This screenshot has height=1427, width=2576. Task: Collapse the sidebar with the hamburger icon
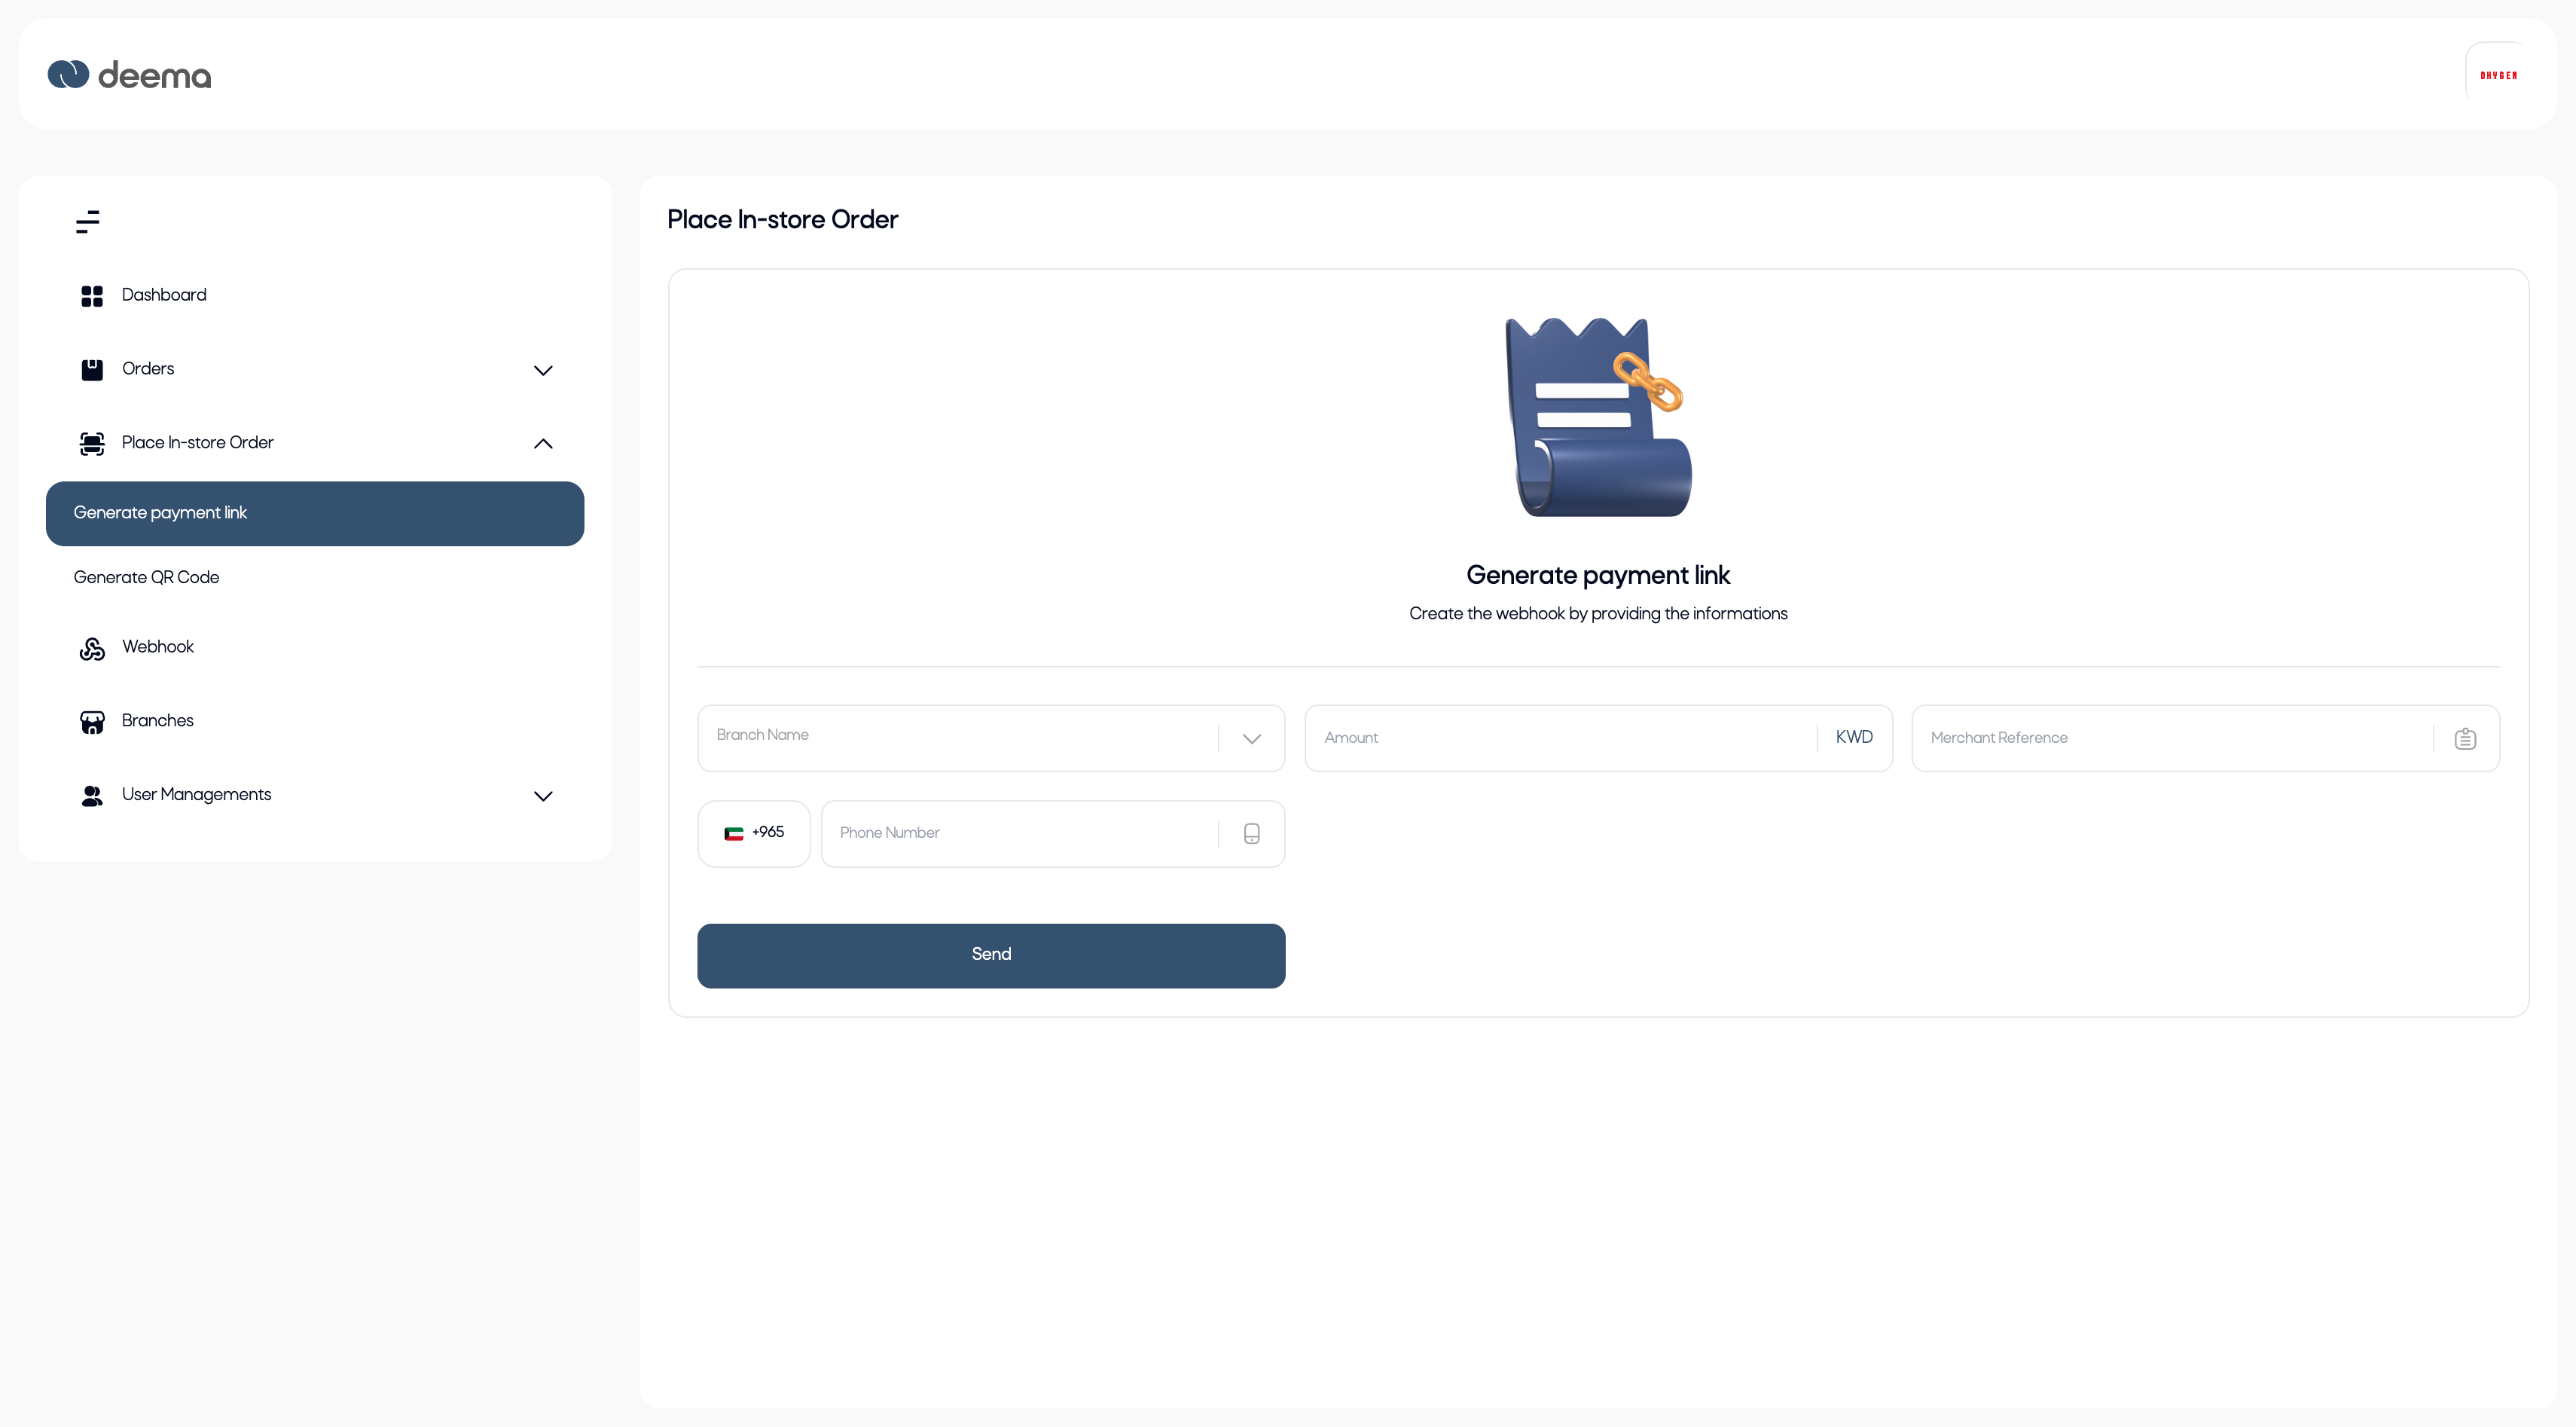click(88, 221)
